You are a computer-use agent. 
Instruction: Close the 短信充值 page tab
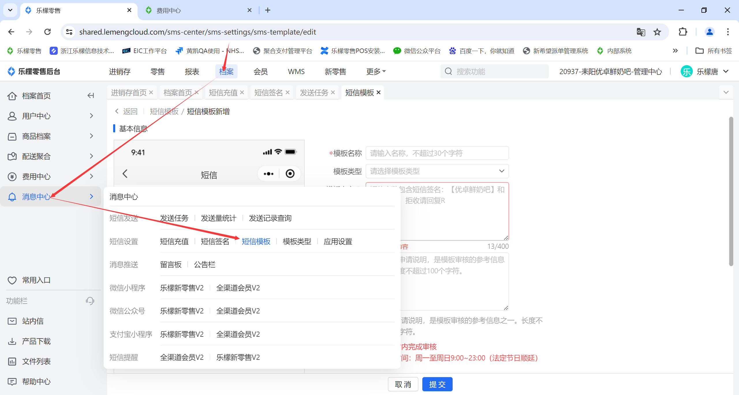[242, 92]
